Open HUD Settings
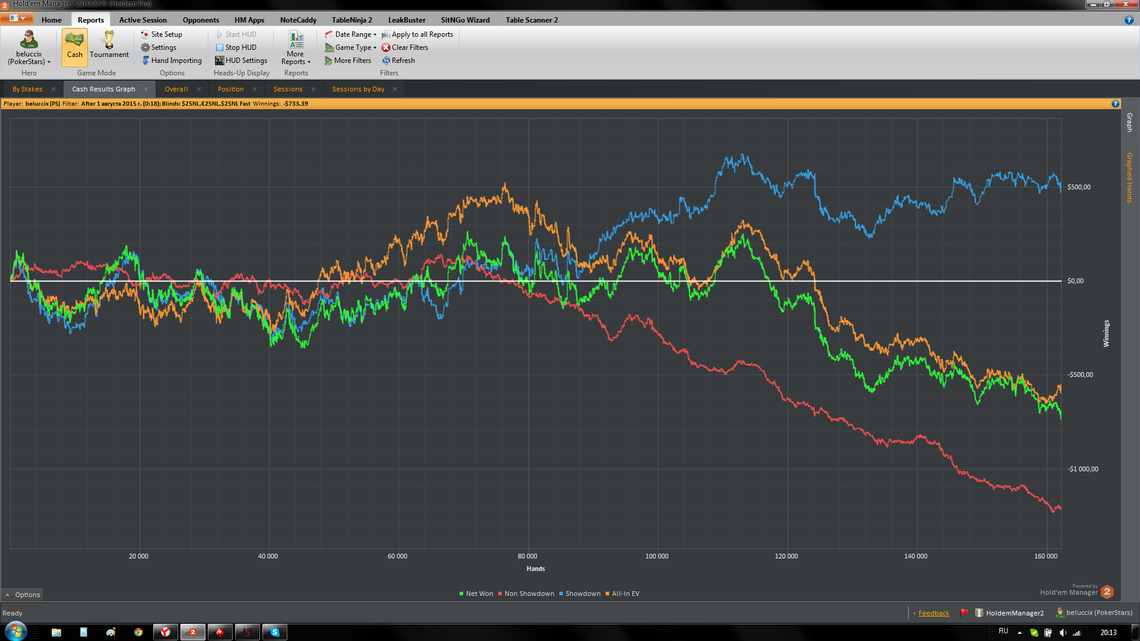1140x641 pixels. click(x=245, y=61)
